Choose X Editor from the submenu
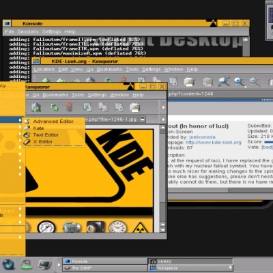Image resolution: width=273 pixels, height=273 pixels. click(54, 142)
